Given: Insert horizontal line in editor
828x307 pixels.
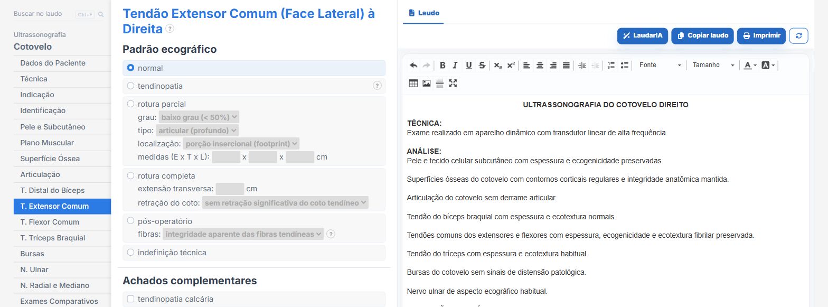Looking at the screenshot, I should click(439, 83).
